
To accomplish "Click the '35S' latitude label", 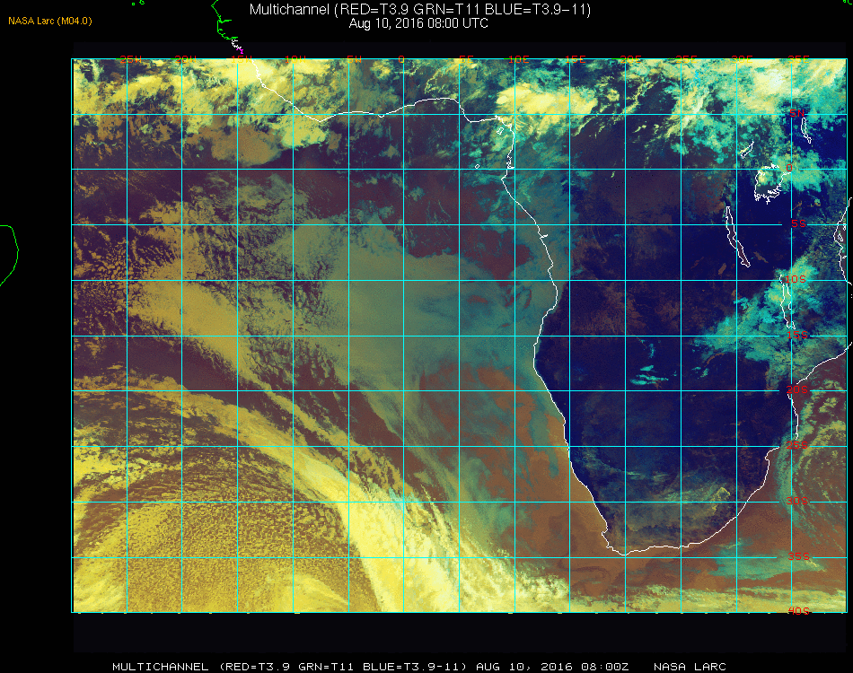I will click(798, 556).
